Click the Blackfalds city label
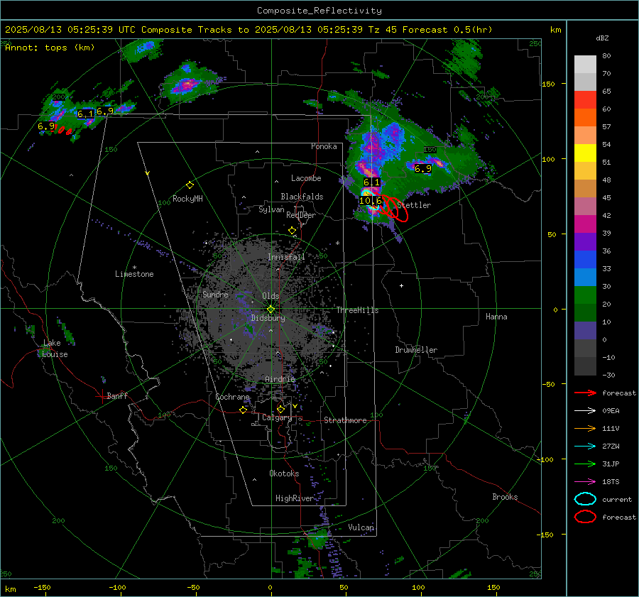This screenshot has height=597, width=639. tap(302, 197)
